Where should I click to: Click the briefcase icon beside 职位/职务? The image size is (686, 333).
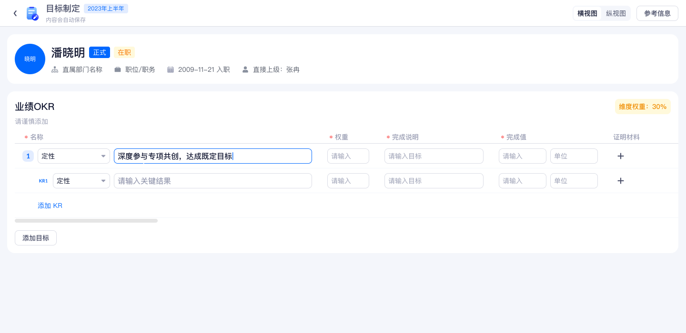(x=118, y=69)
